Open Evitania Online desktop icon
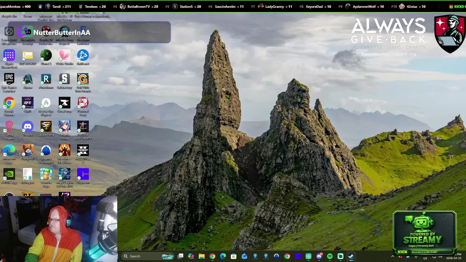Viewport: 466px width, 262px height. click(x=64, y=130)
